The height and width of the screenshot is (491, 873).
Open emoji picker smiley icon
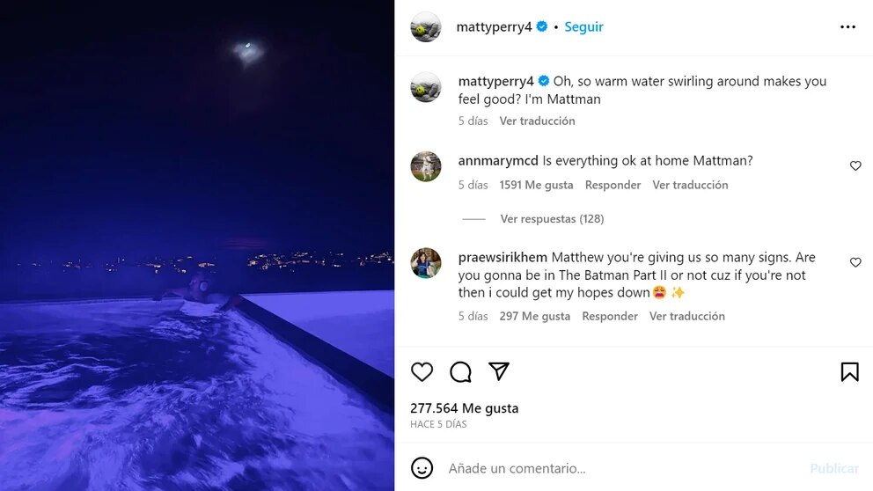point(422,468)
